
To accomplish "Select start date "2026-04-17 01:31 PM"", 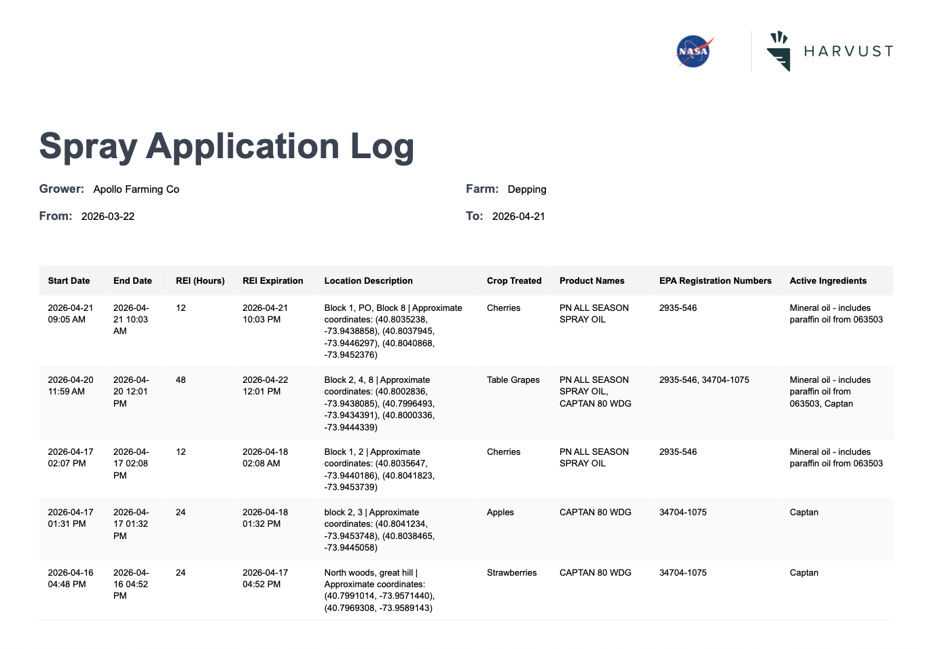I will (x=71, y=518).
